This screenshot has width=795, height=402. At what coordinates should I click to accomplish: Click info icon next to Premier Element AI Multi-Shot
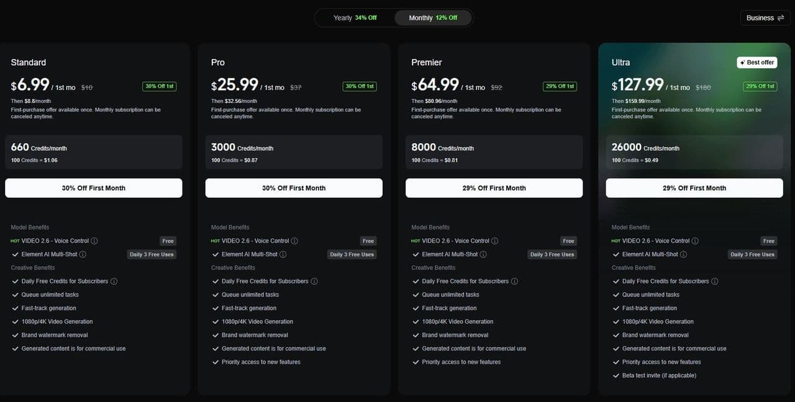pyautogui.click(x=483, y=254)
